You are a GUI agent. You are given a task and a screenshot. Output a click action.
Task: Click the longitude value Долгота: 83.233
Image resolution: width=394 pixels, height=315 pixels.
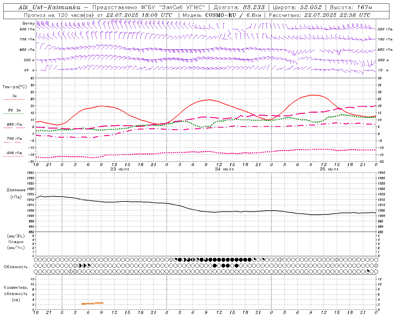pyautogui.click(x=239, y=7)
